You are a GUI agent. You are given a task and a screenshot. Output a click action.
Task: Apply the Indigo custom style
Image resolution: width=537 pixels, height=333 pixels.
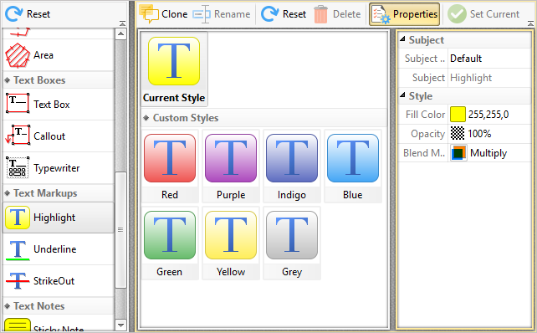coord(292,166)
